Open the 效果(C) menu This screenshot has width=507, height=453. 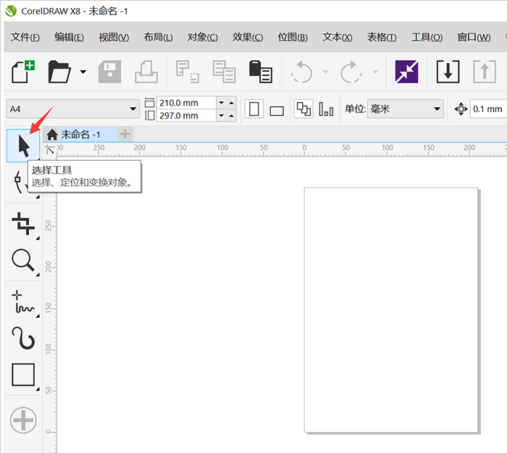coord(248,38)
